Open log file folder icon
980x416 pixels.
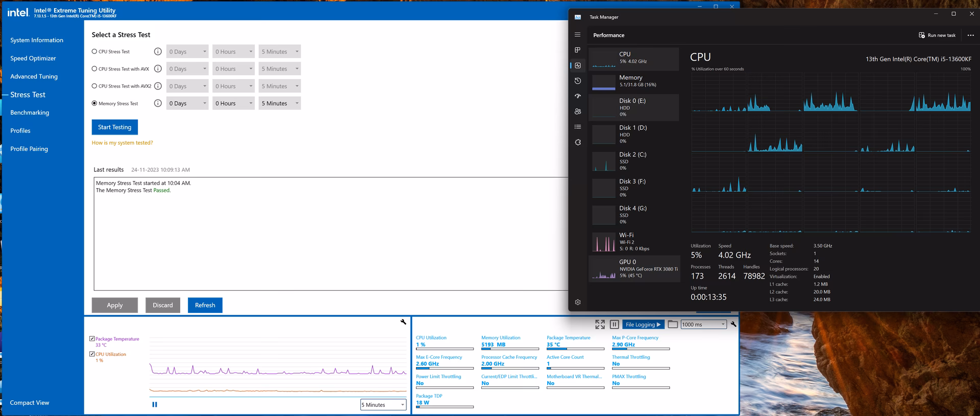click(x=673, y=324)
